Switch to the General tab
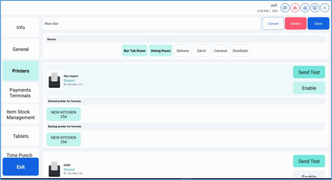This screenshot has height=180, width=332. [21, 49]
